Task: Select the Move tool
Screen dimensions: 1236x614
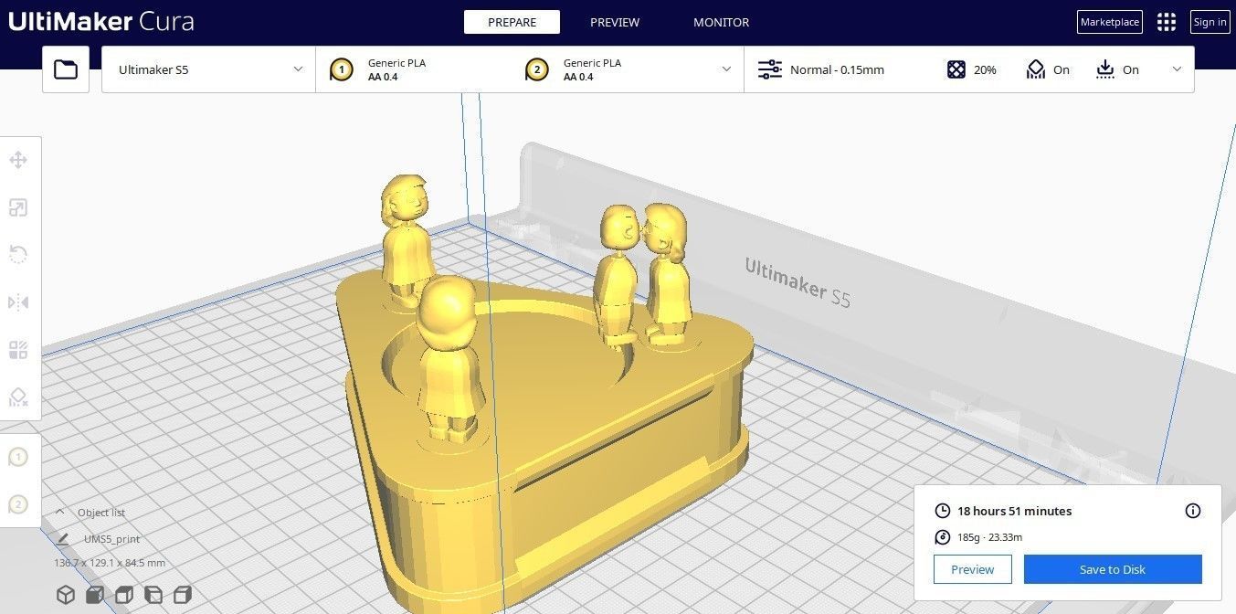Action: 18,161
